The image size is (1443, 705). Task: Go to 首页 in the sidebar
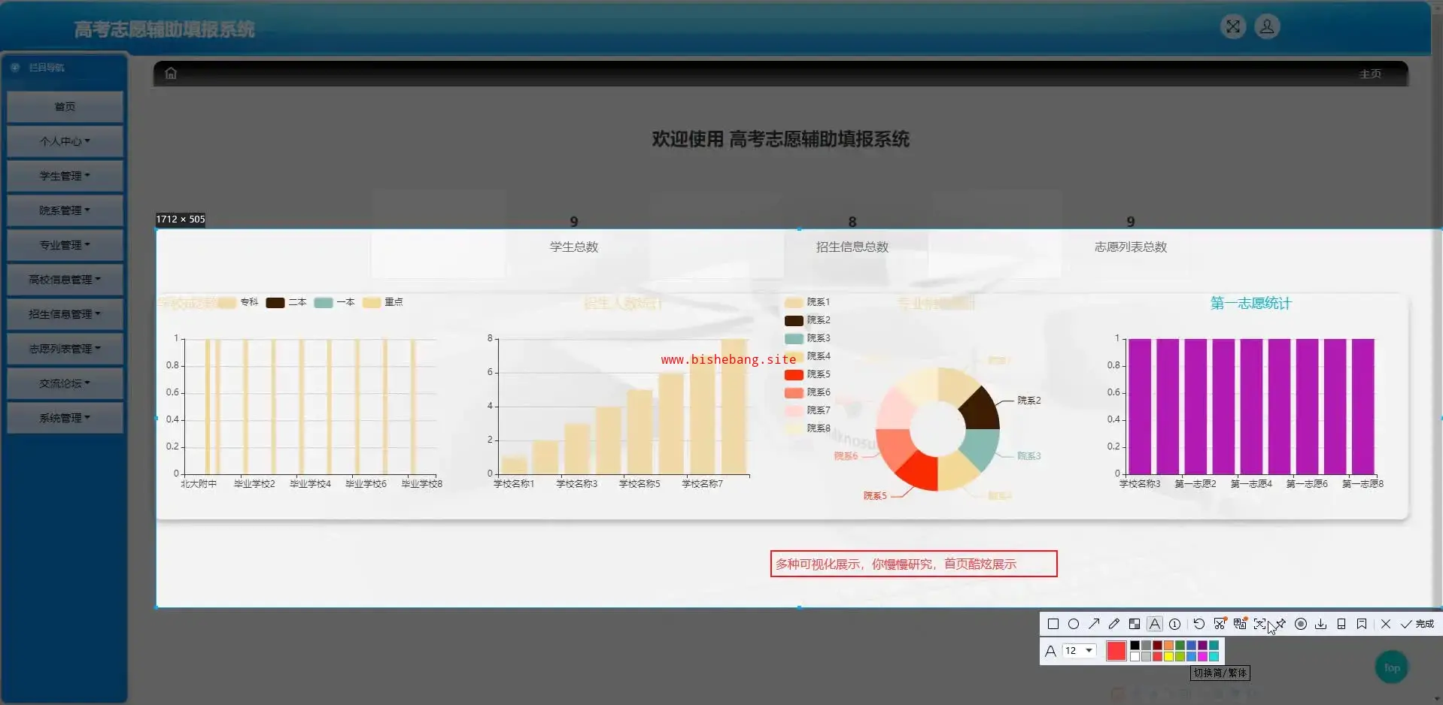(x=65, y=107)
